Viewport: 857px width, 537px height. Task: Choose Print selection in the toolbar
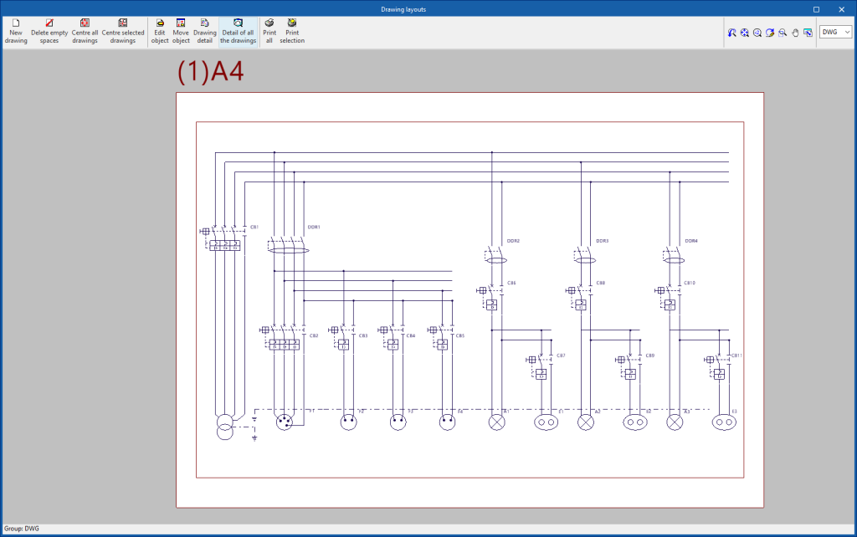pos(292,30)
